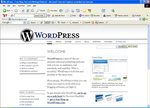Click the Google AutoFill button
The image size is (150, 108).
[86, 23]
